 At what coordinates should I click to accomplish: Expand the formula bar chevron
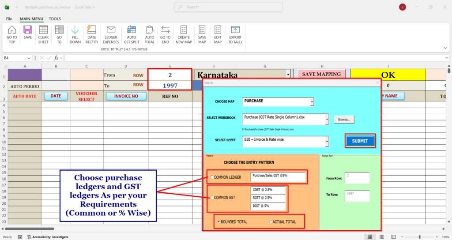coord(447,58)
